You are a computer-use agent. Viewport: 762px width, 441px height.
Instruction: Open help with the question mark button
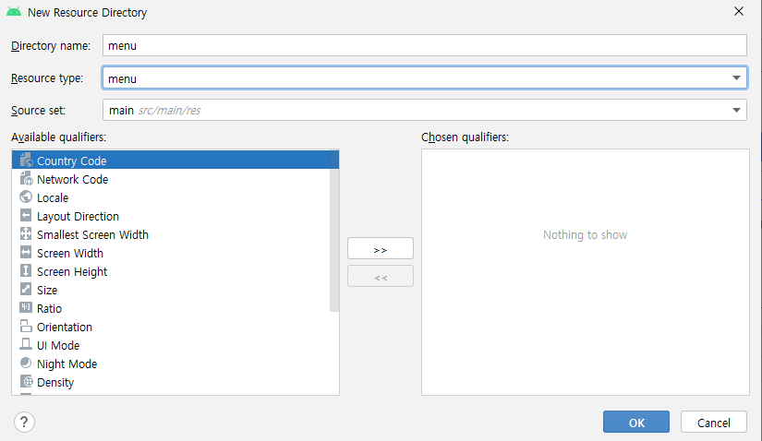[24, 422]
